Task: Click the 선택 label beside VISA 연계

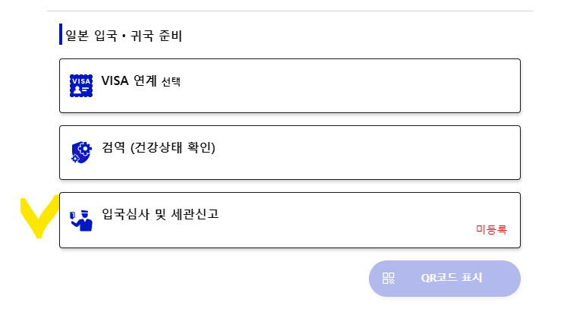Action: click(171, 82)
